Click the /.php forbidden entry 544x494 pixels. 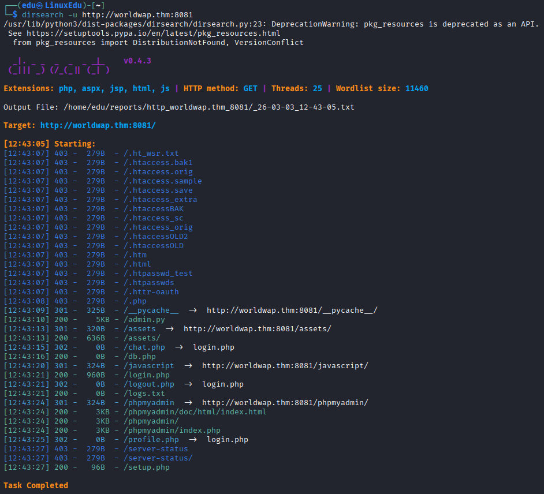[x=135, y=301]
